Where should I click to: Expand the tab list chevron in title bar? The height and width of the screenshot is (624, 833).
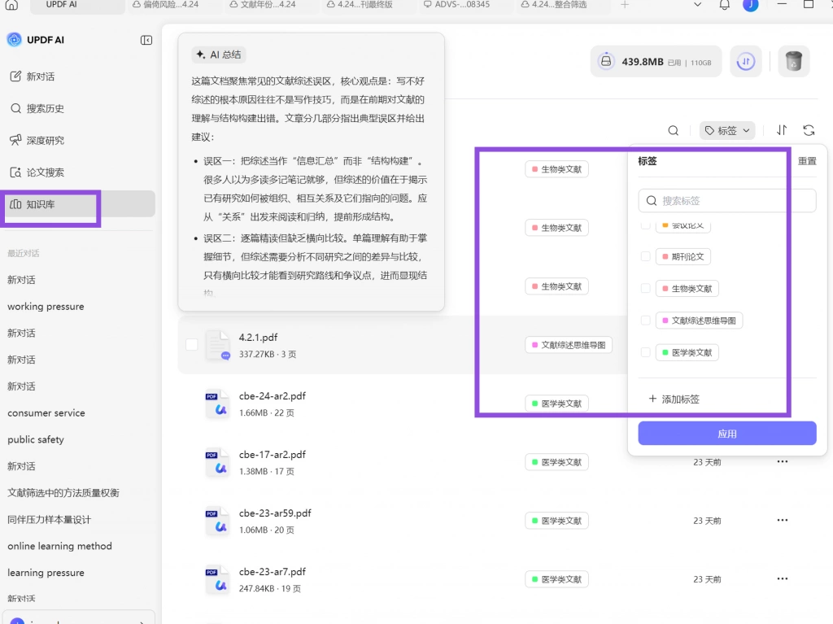coord(697,5)
